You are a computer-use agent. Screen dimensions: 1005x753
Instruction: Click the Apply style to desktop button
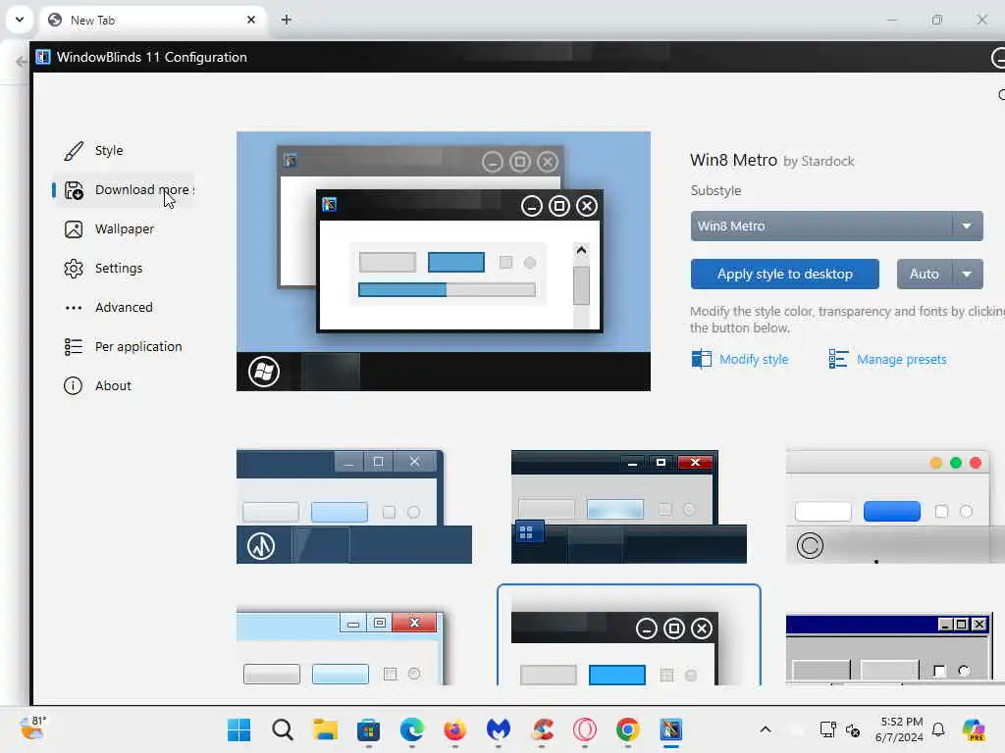(x=784, y=275)
